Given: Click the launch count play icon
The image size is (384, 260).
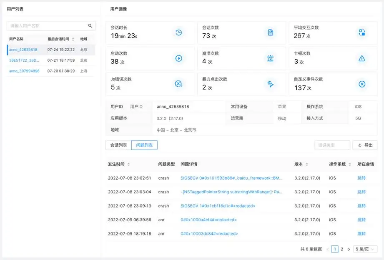Looking at the screenshot, I should [x=178, y=58].
